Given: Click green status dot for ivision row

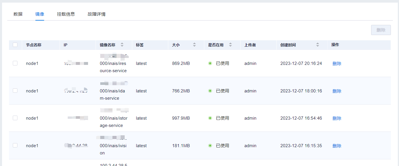Looking at the screenshot, I should point(210,146).
